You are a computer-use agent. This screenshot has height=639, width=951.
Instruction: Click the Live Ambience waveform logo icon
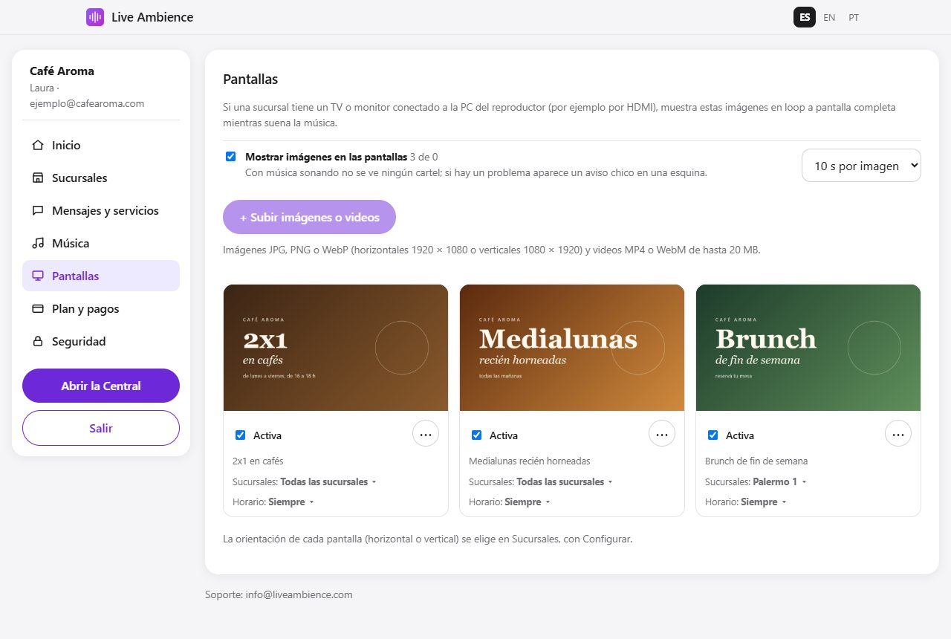(x=95, y=17)
